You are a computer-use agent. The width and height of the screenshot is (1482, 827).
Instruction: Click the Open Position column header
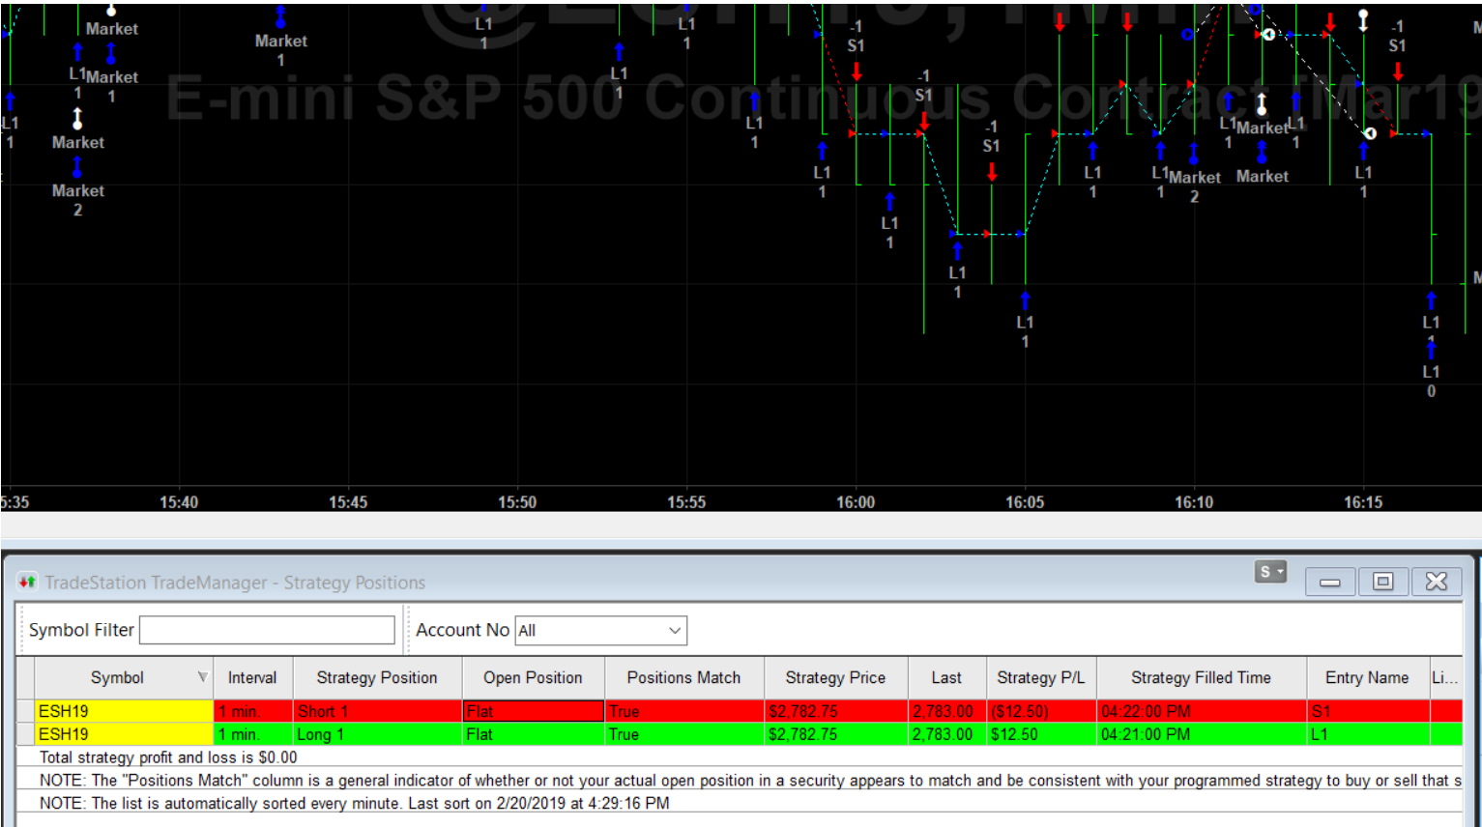coord(533,677)
